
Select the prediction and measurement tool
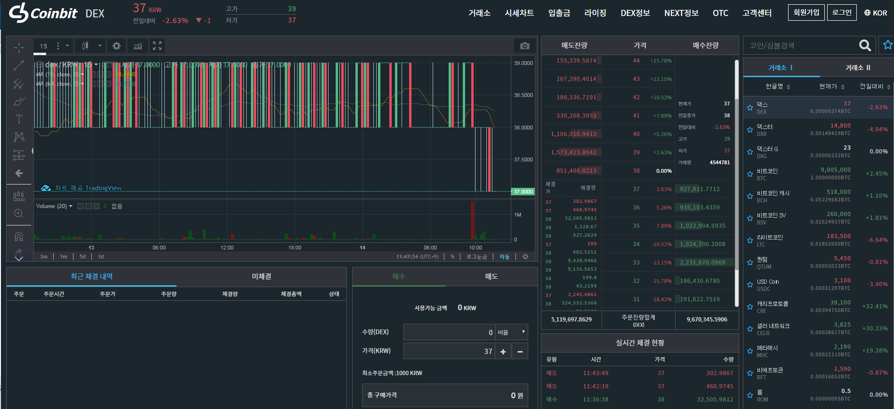[x=19, y=155]
